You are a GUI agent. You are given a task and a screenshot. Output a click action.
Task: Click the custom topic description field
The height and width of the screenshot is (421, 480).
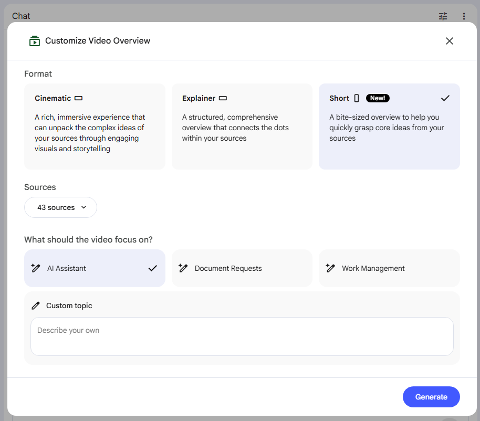pos(242,336)
